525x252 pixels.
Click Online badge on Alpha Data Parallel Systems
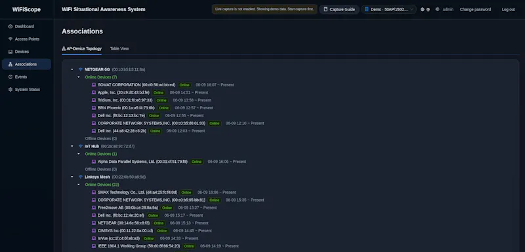pyautogui.click(x=196, y=162)
